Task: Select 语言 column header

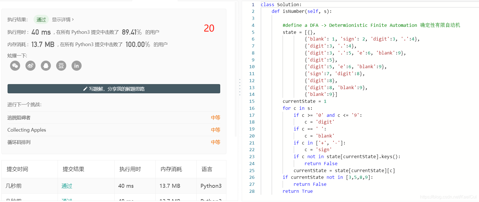Action: pyautogui.click(x=207, y=169)
